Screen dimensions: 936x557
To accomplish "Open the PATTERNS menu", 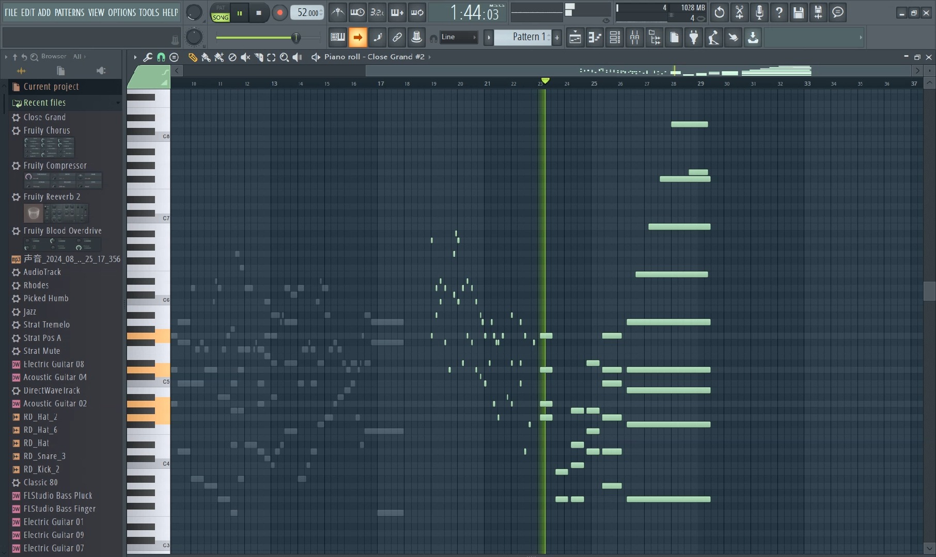I will pyautogui.click(x=69, y=12).
